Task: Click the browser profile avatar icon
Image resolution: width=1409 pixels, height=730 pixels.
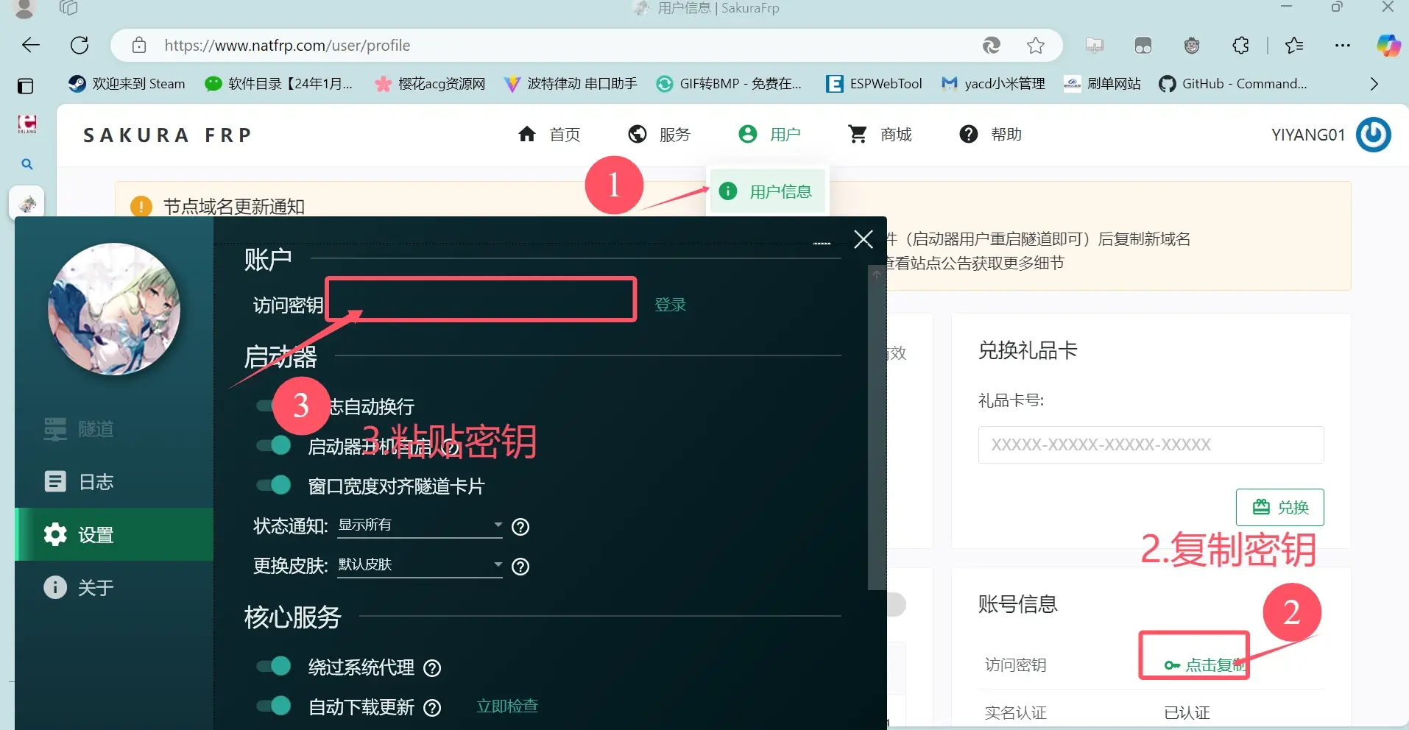Action: [24, 9]
